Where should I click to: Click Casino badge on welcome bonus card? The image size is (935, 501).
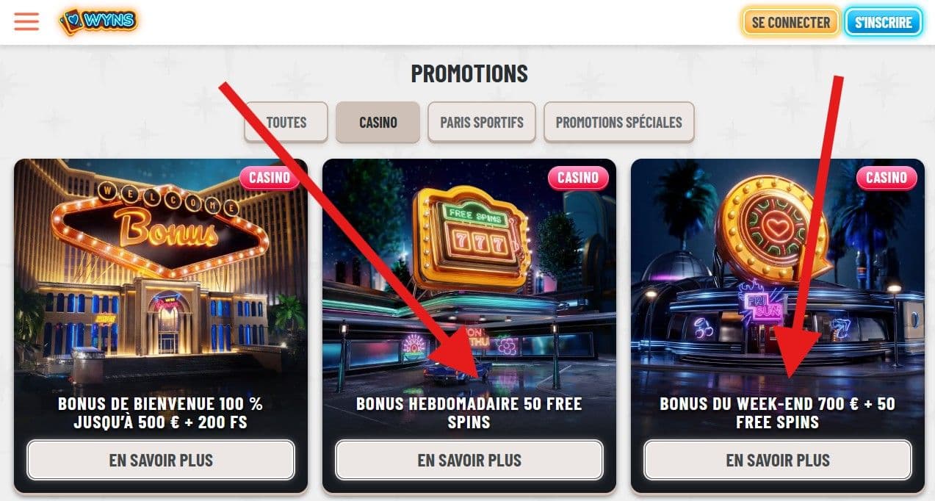(270, 178)
